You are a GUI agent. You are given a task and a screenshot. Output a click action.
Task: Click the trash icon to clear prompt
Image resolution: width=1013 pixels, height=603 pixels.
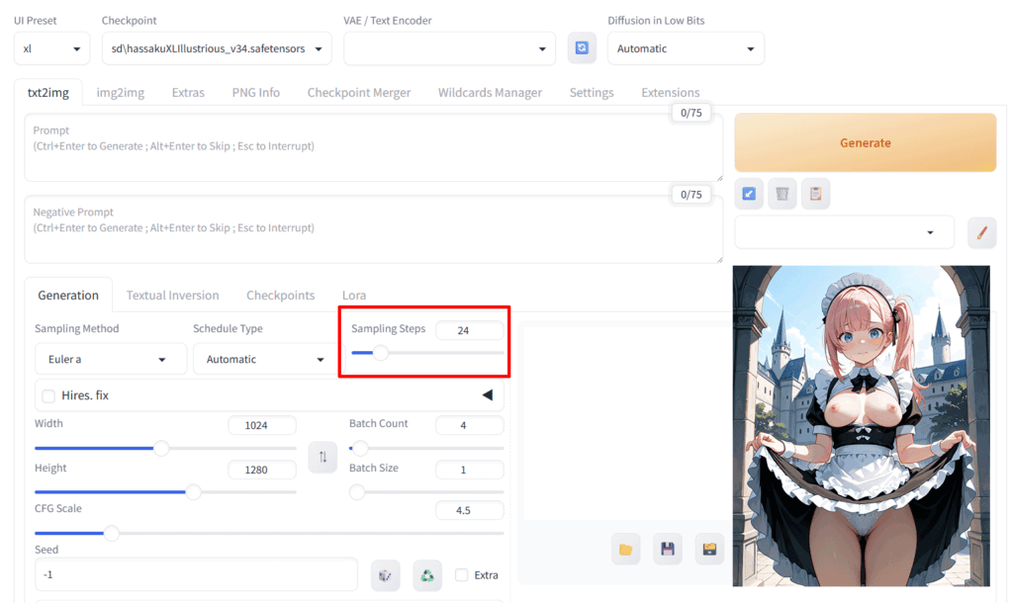click(x=783, y=194)
